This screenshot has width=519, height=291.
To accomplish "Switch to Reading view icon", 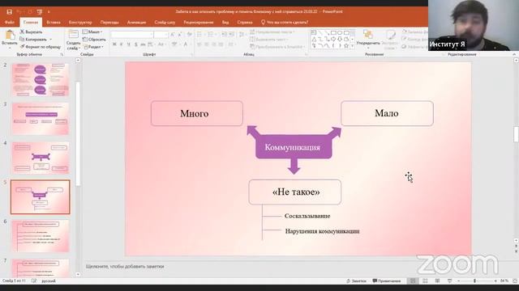I will (437, 280).
